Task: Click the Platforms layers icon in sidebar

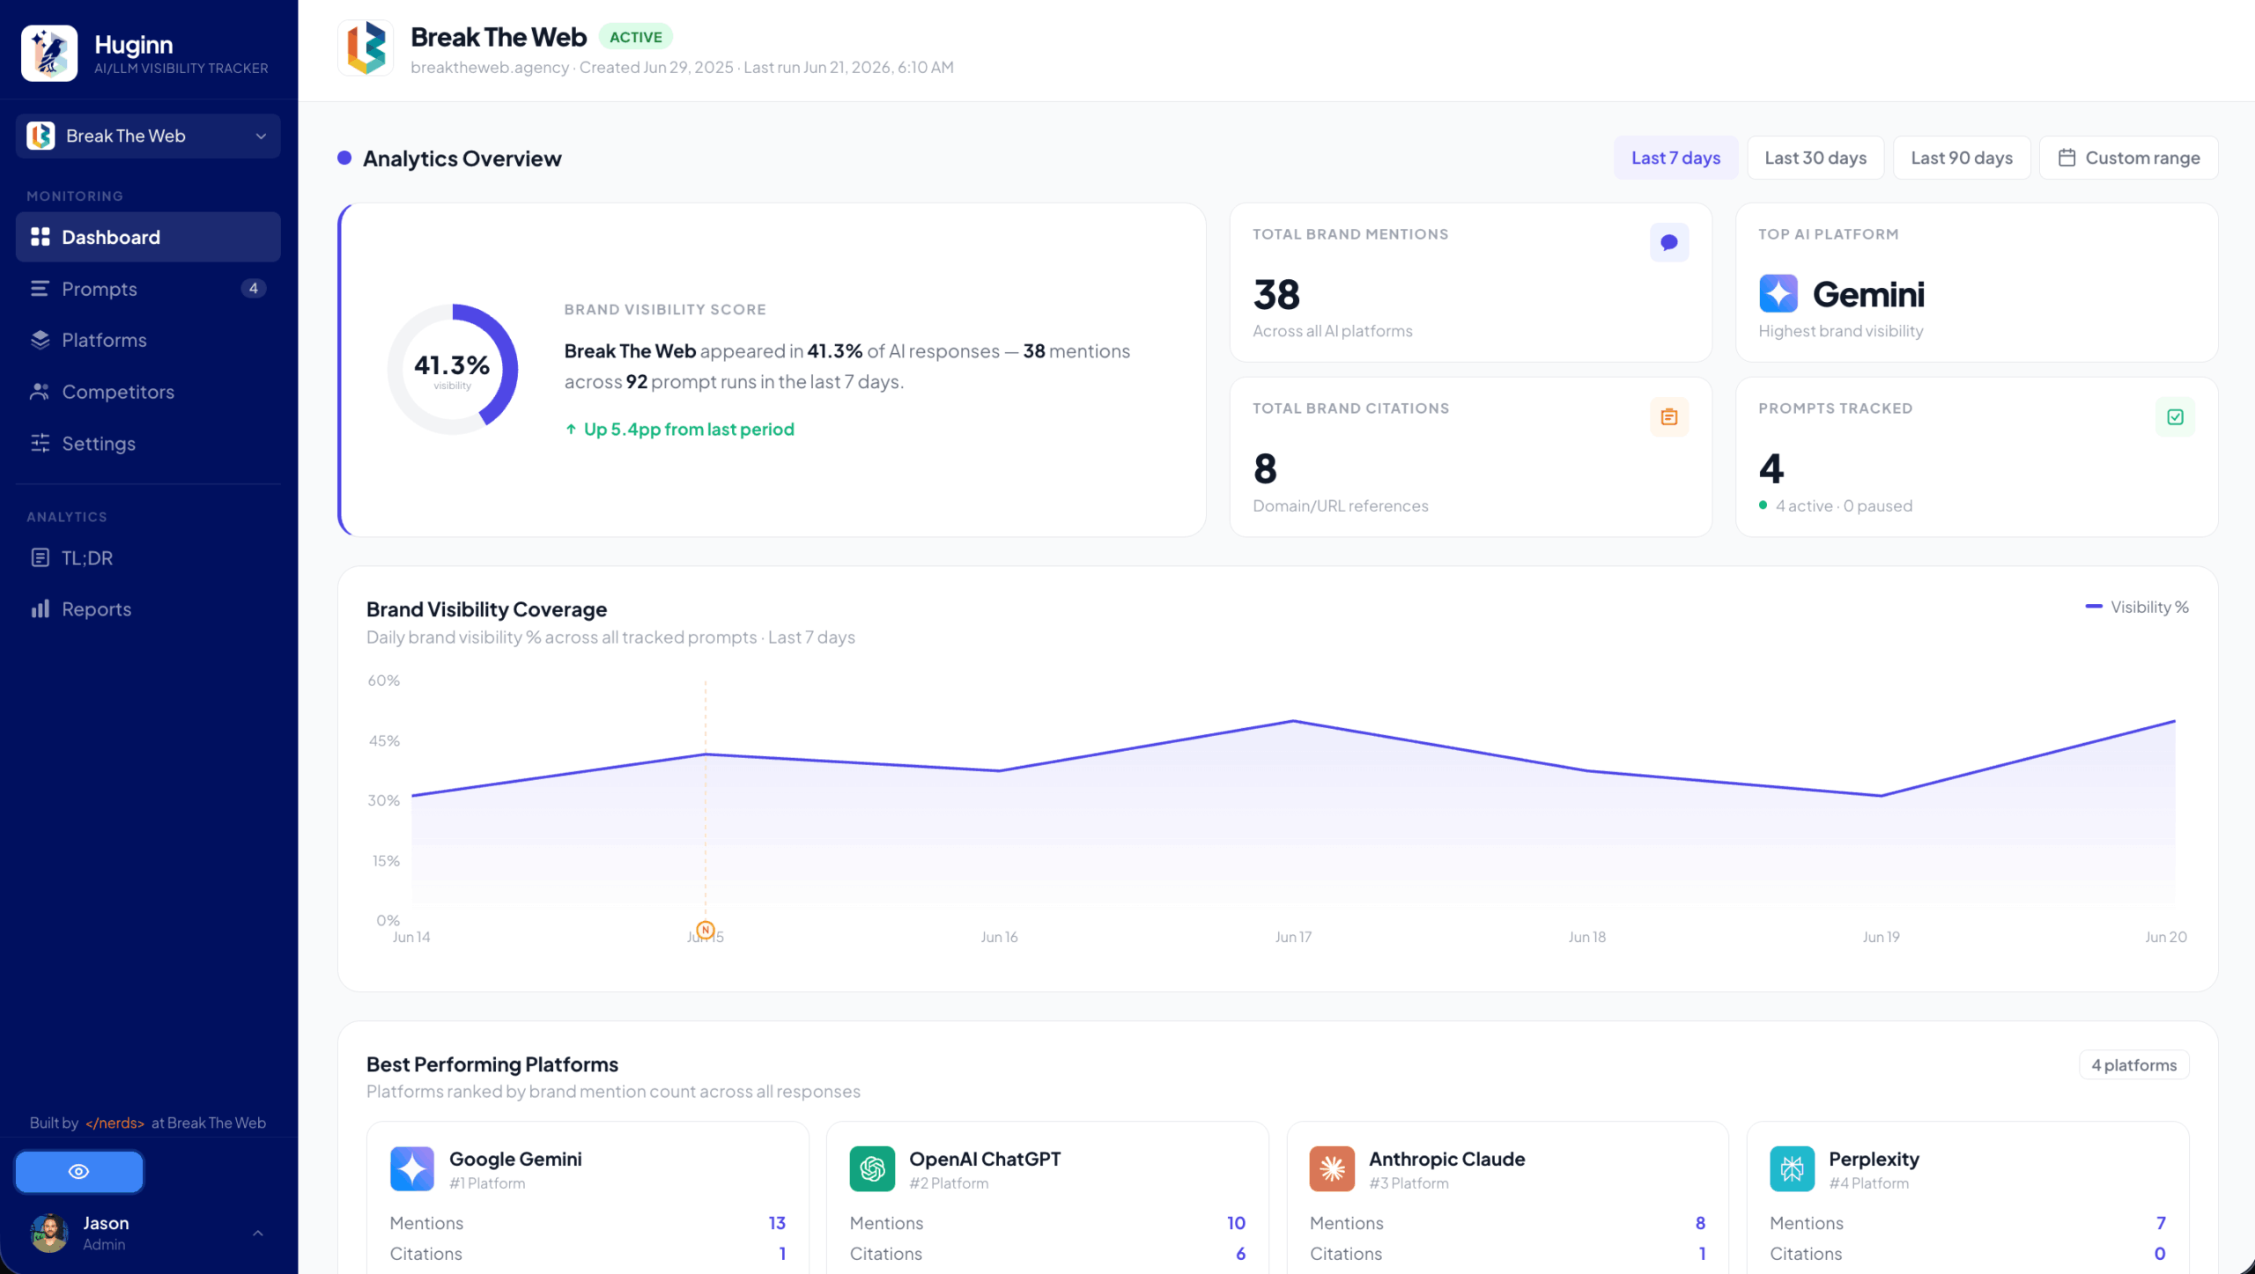Action: point(40,340)
